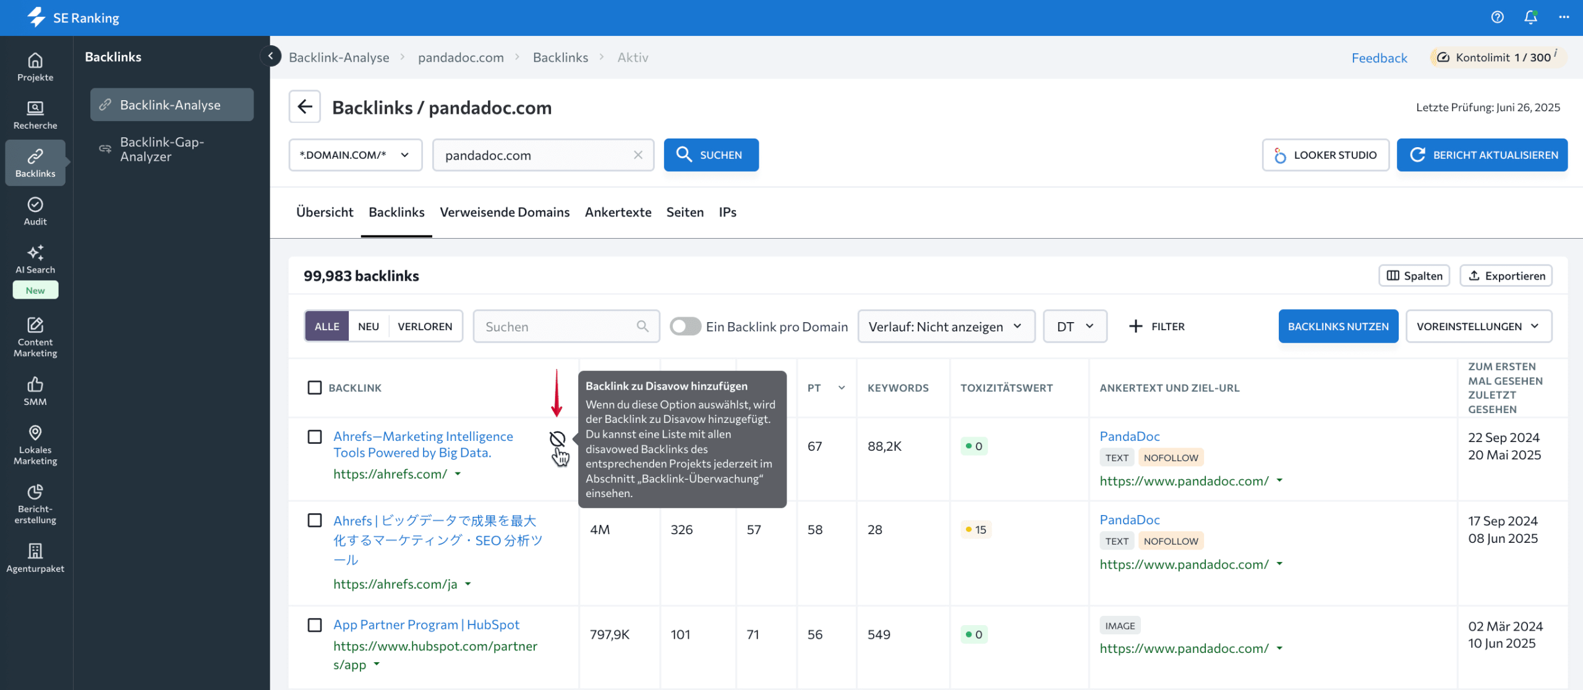The image size is (1583, 690).
Task: Open the three-dot more menu
Action: 1564,17
